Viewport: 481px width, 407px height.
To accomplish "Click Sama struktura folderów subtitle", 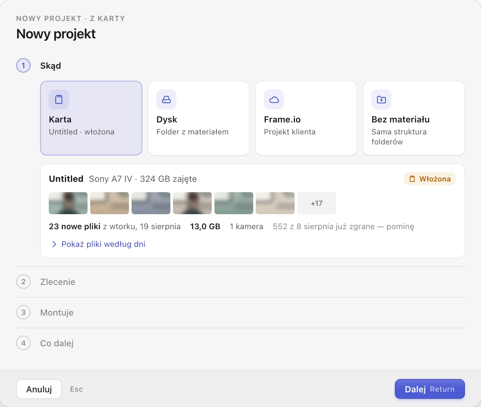I will click(x=399, y=137).
